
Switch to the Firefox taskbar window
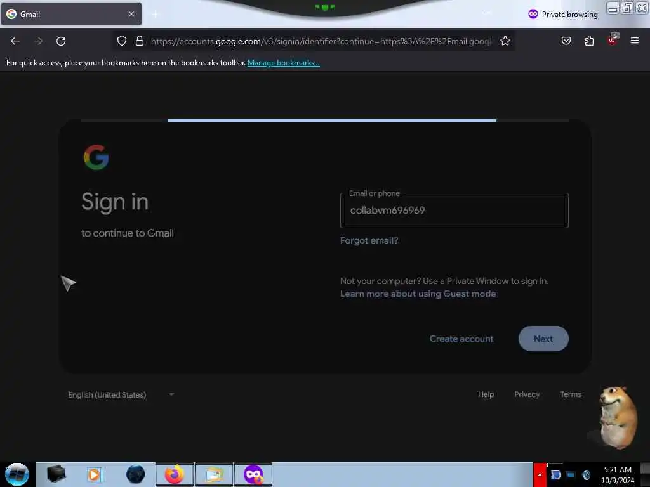point(175,474)
